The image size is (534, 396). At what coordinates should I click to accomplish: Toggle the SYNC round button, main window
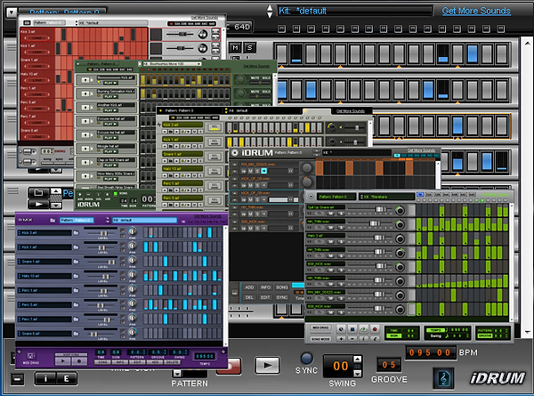[x=307, y=359]
